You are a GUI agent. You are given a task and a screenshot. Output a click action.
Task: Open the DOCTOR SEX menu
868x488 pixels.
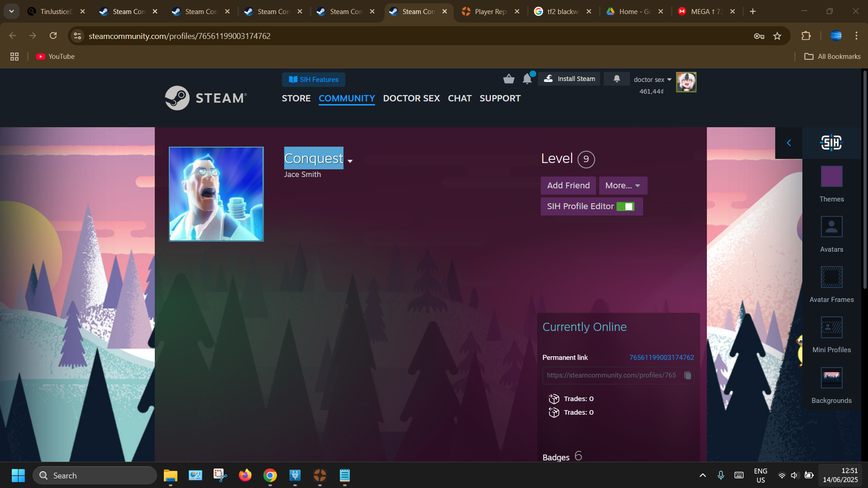(411, 98)
